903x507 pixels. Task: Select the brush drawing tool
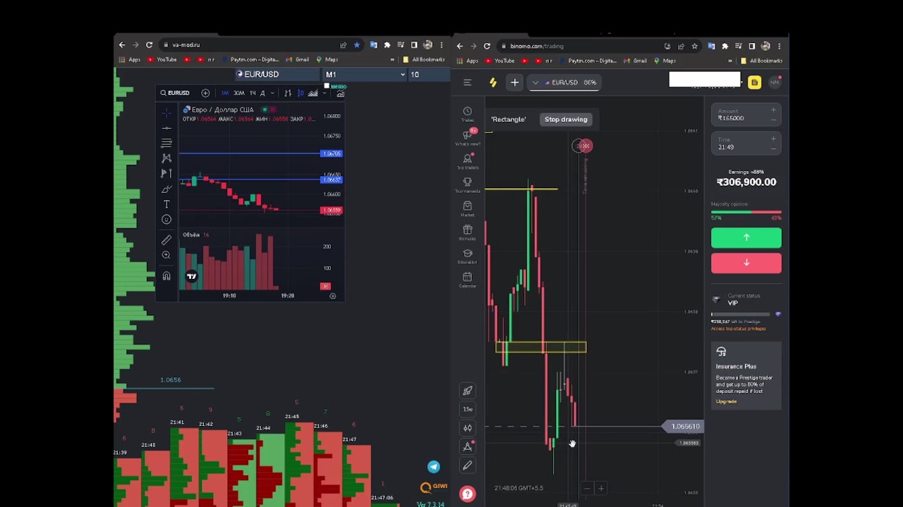[166, 189]
